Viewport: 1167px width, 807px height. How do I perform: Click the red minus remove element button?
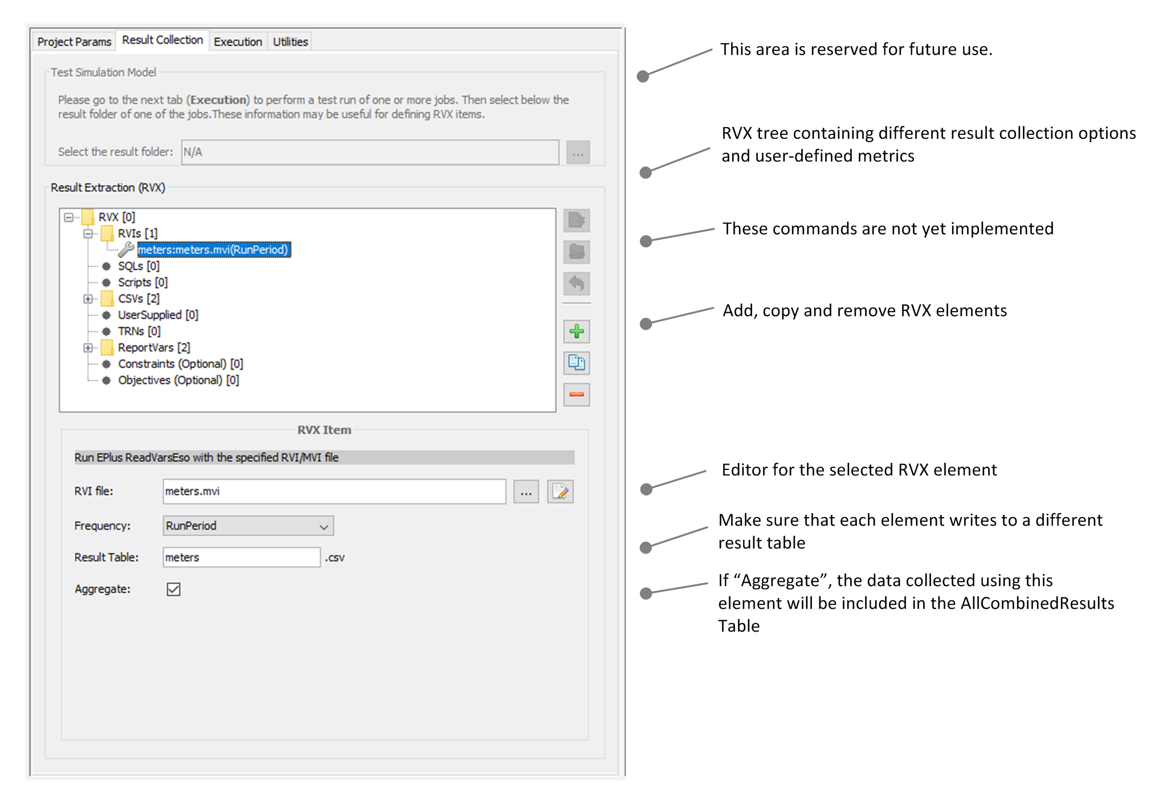click(x=576, y=395)
